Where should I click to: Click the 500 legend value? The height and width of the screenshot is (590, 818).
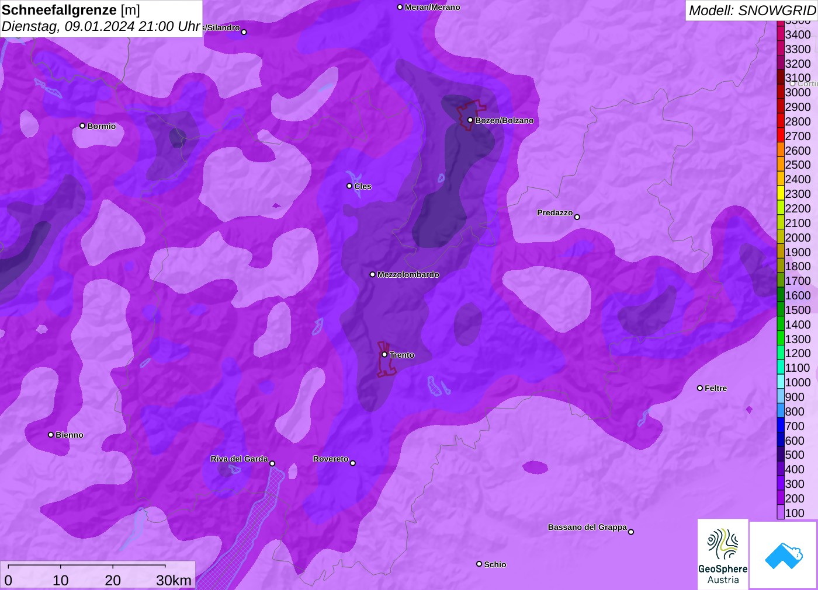[x=795, y=455]
